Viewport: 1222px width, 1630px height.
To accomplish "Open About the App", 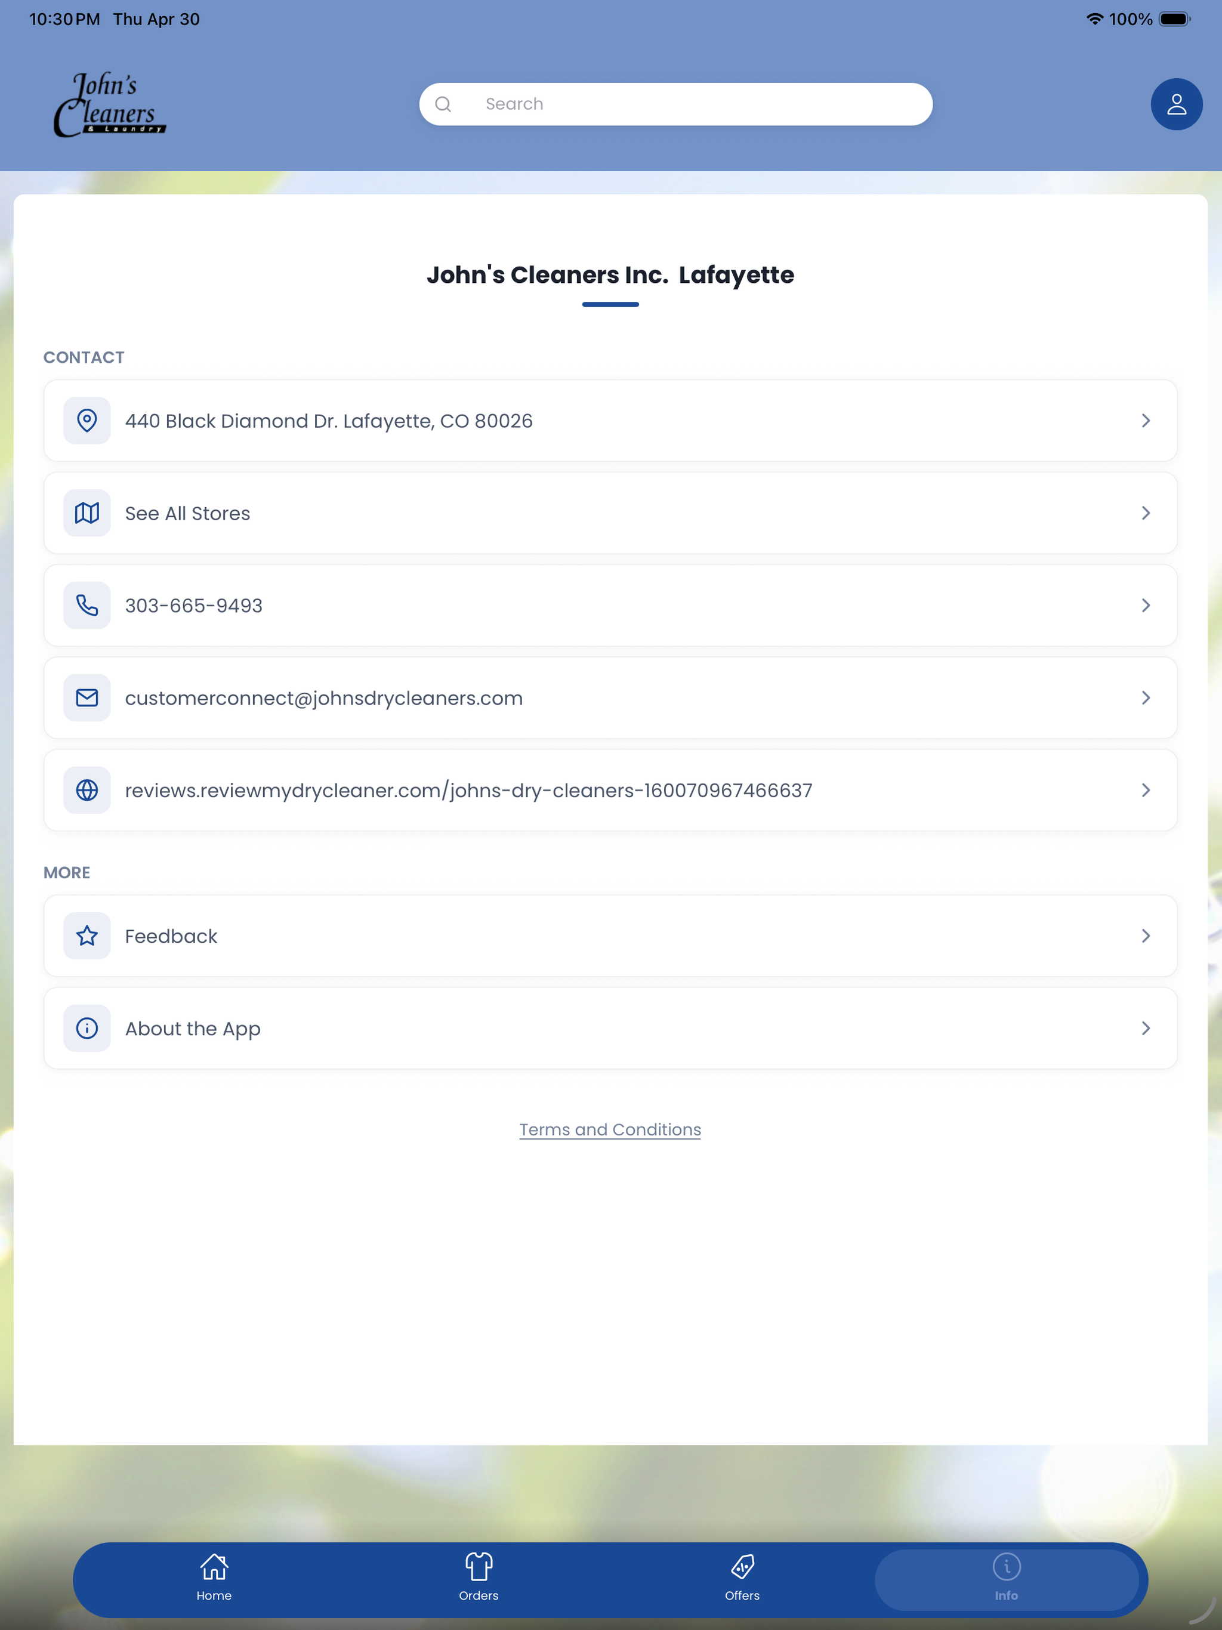I will [610, 1028].
